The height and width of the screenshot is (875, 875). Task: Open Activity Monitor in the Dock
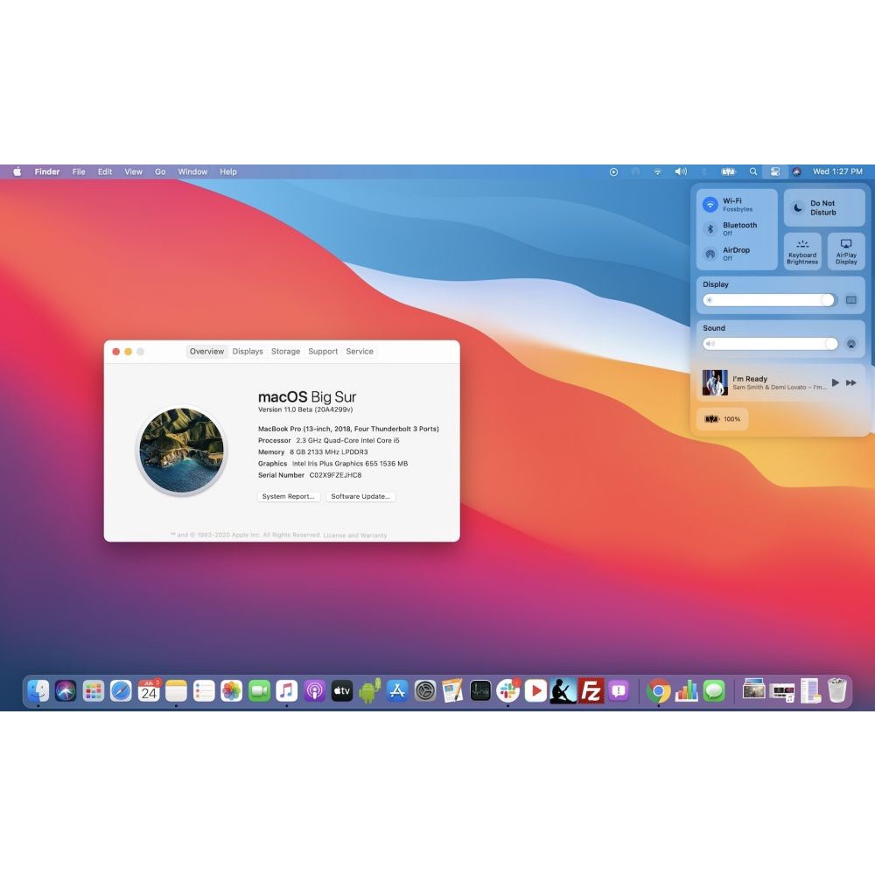tap(479, 691)
